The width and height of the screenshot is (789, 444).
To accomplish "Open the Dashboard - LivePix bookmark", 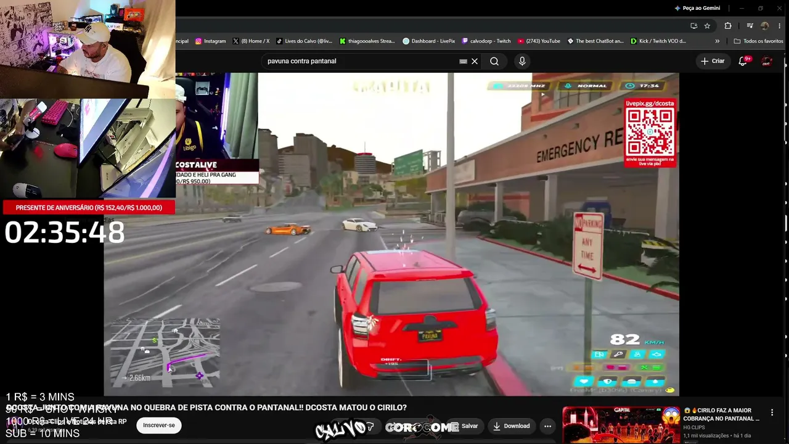I will pos(428,41).
